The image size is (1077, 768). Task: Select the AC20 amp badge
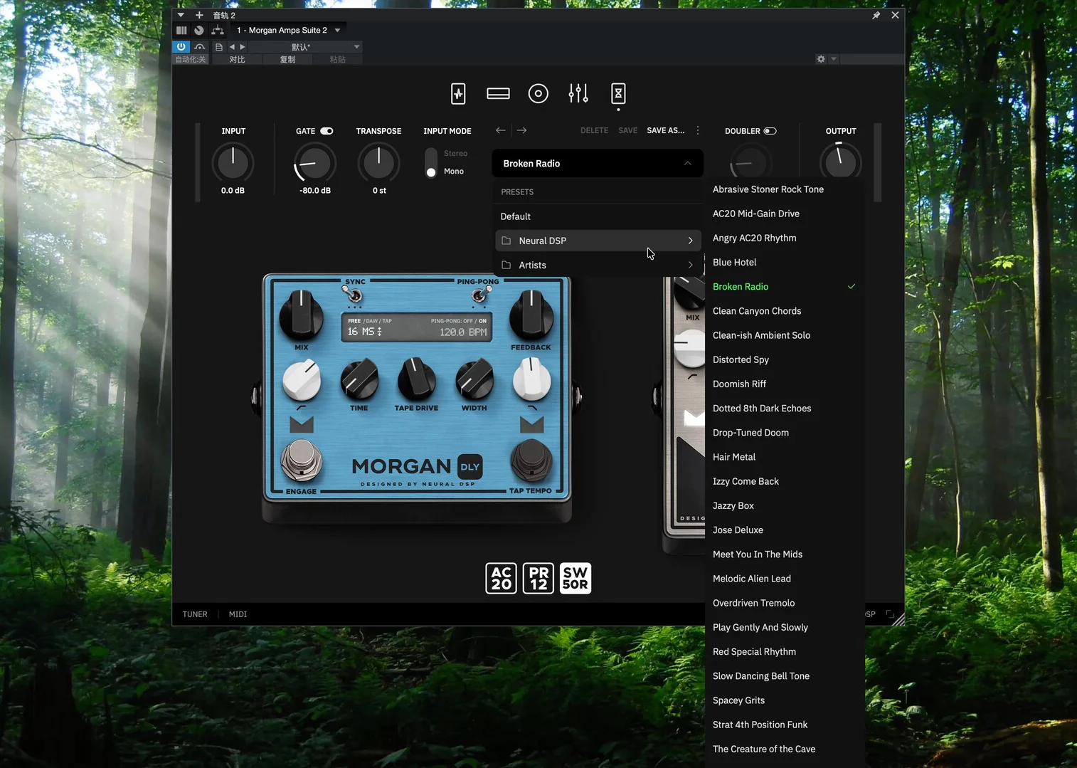click(501, 578)
